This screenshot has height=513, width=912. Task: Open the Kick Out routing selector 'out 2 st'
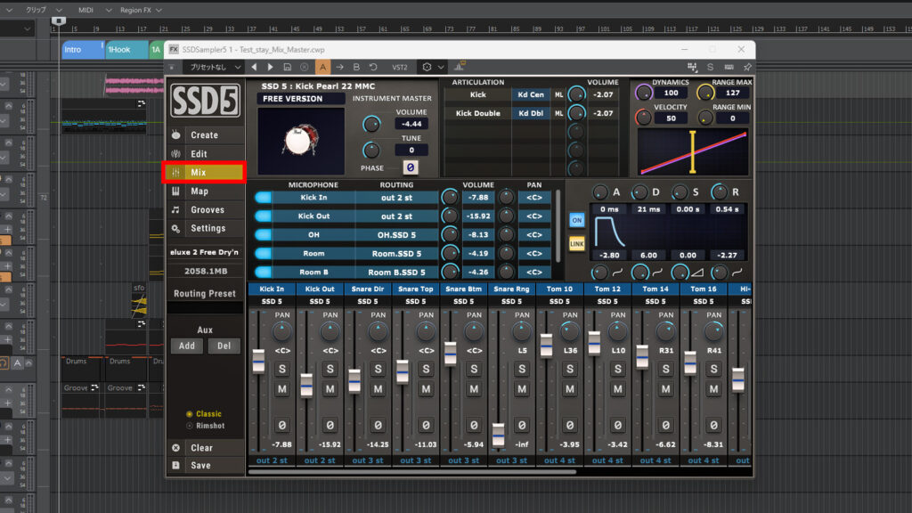tap(396, 216)
